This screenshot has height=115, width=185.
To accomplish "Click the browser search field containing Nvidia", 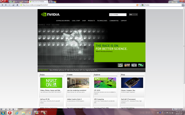I will (x=163, y=5).
